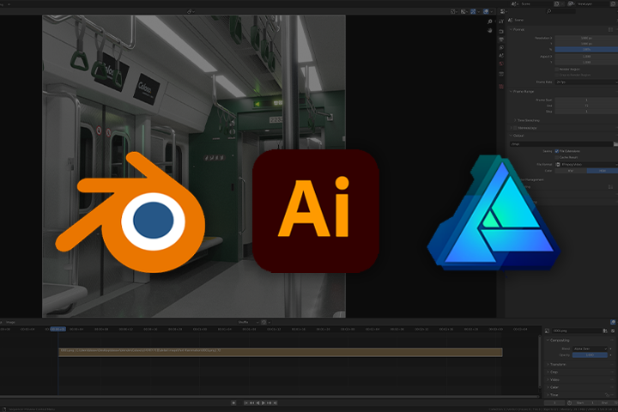Click the strip name field 0001.png

point(577,330)
